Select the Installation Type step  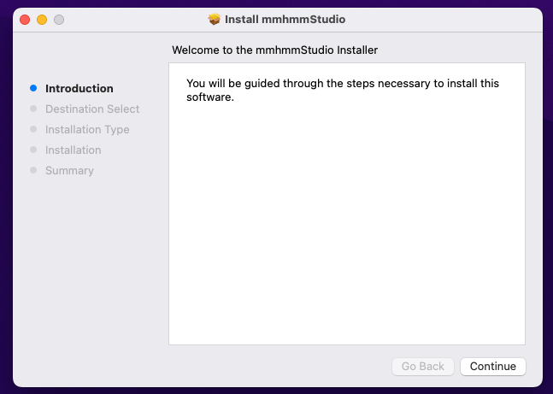click(87, 129)
